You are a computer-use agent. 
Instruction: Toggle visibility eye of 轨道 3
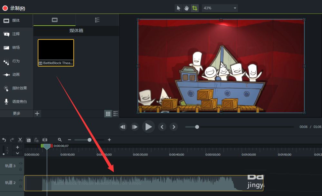pyautogui.click(x=21, y=163)
